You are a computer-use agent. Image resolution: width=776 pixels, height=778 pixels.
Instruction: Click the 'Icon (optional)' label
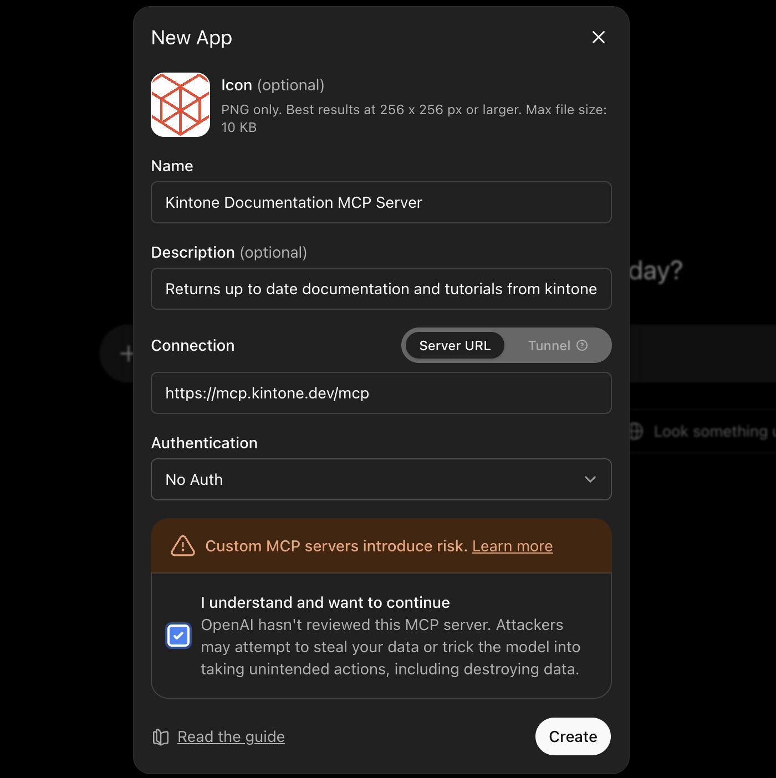tap(273, 85)
